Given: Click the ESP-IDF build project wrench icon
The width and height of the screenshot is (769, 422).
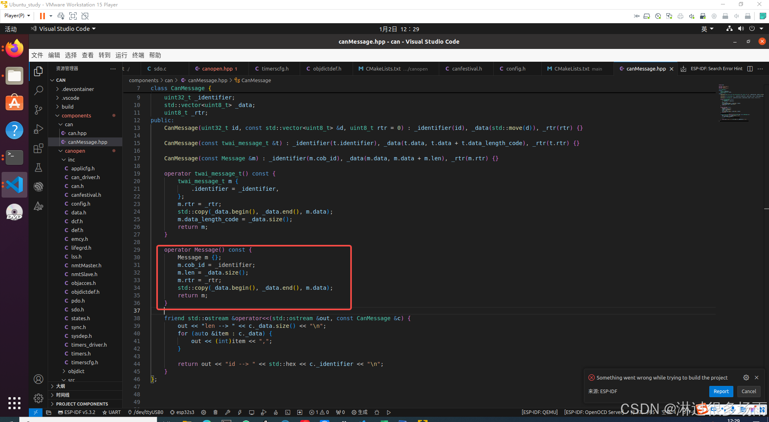Looking at the screenshot, I should [x=228, y=412].
